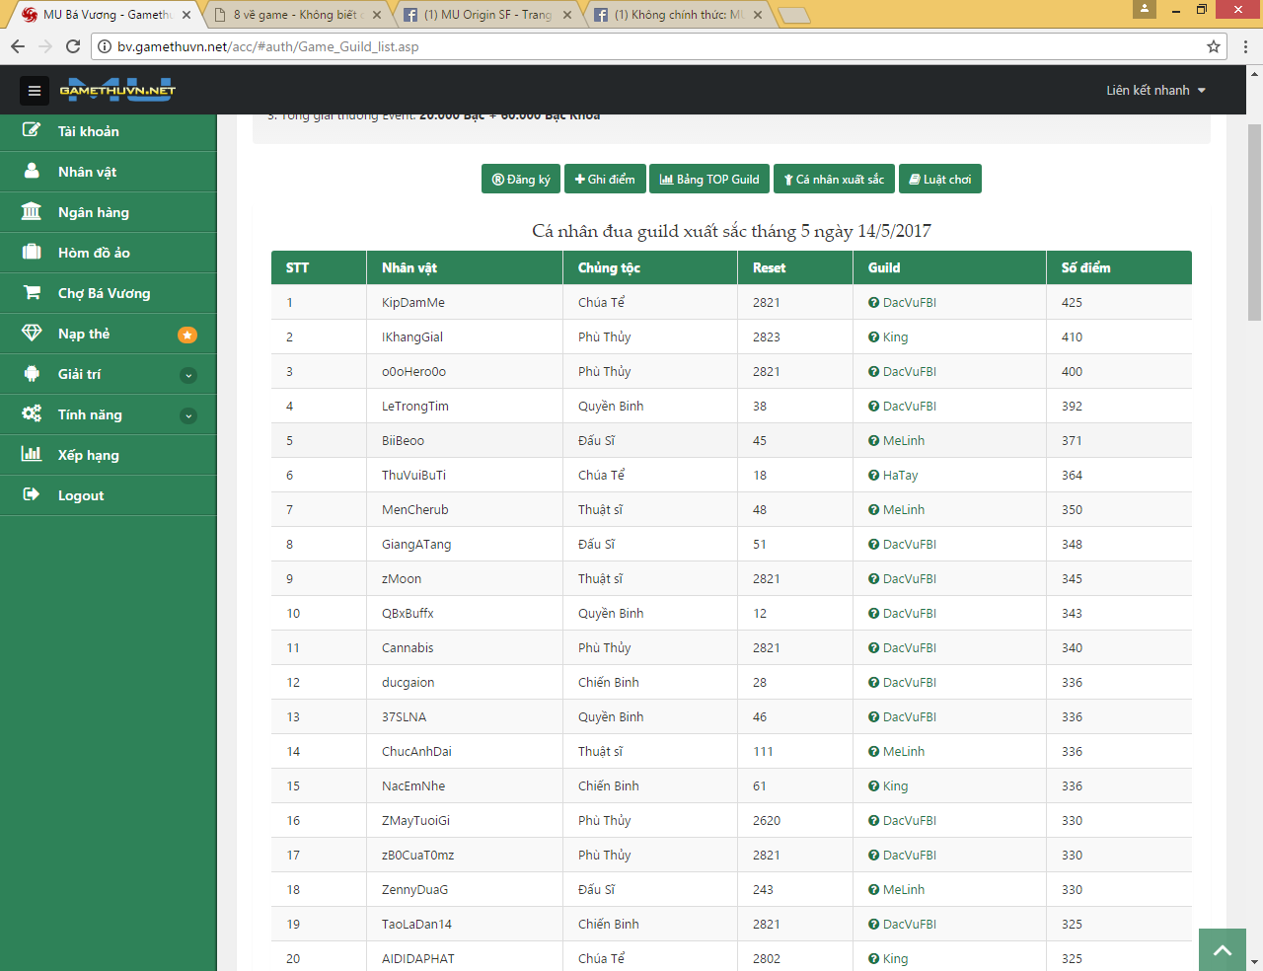Screen dimensions: 1263x971
Task: Switch to the 'Không chính thức' tab
Action: tap(678, 15)
